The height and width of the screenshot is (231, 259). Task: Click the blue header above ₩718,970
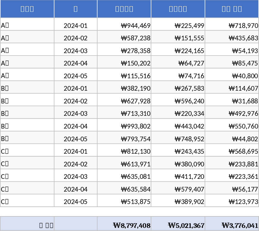232,9
